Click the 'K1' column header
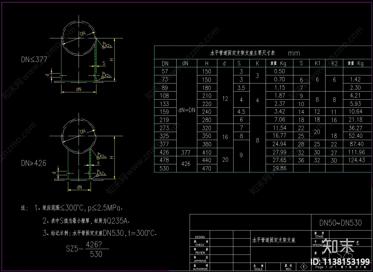 pyautogui.click(x=317, y=63)
